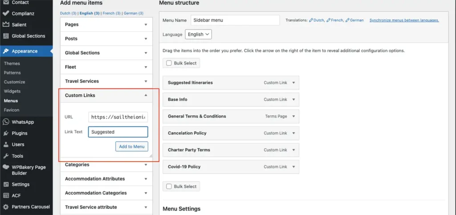The height and width of the screenshot is (215, 456).
Task: Click the Contact envelope icon in sidebar
Action: tap(5, 2)
